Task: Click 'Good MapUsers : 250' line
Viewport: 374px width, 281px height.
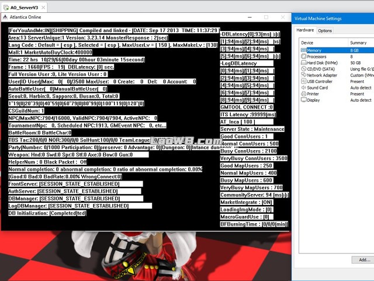Action: pyautogui.click(x=247, y=166)
